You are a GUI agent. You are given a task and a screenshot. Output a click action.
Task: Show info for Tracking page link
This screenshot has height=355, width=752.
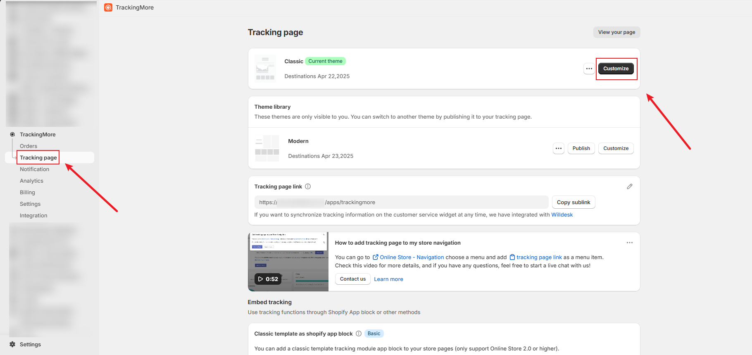pos(308,186)
